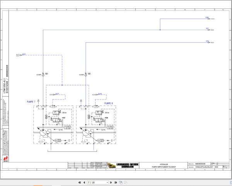Click the previous view icon after last-page
This screenshot has width=232, height=186.
(121, 183)
